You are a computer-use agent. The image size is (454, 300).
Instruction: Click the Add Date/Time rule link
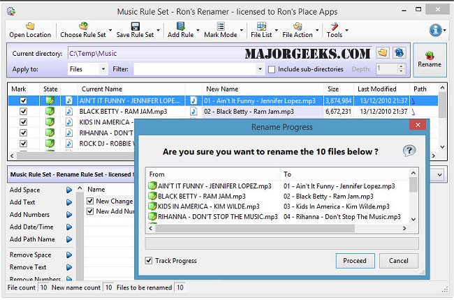click(x=31, y=227)
